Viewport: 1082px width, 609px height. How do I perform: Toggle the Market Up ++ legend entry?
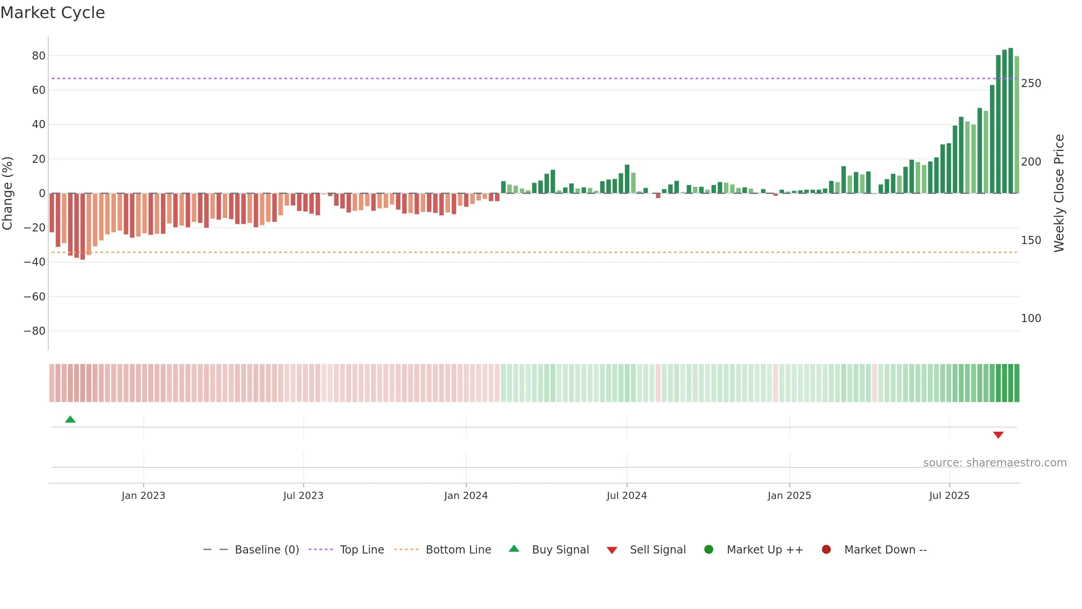tap(753, 549)
